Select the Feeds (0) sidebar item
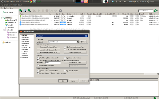Image resolution: width=159 pixels, height=99 pixels. click(6, 42)
